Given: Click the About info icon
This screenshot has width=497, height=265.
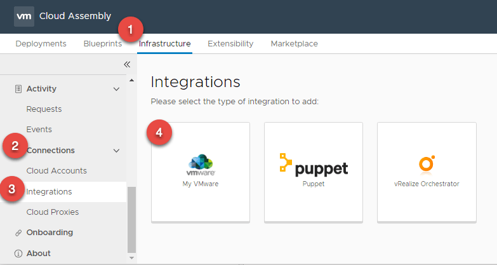Looking at the screenshot, I should click(x=18, y=254).
